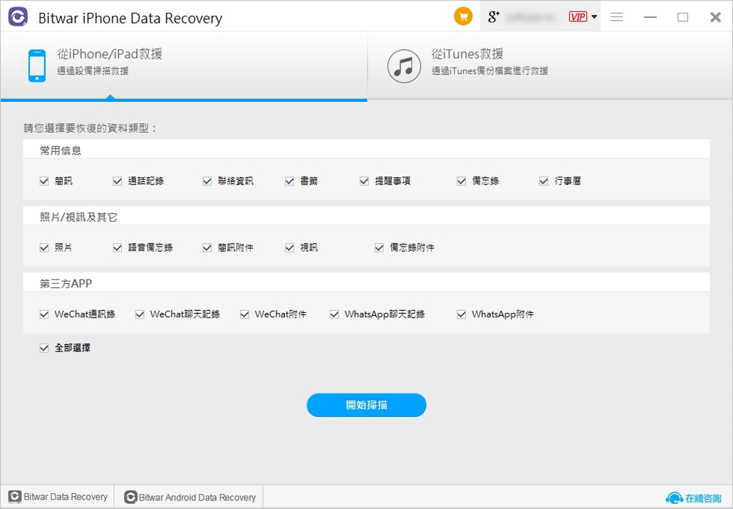Uncheck the 簡訊 checkbox
The height and width of the screenshot is (509, 733).
[x=45, y=181]
